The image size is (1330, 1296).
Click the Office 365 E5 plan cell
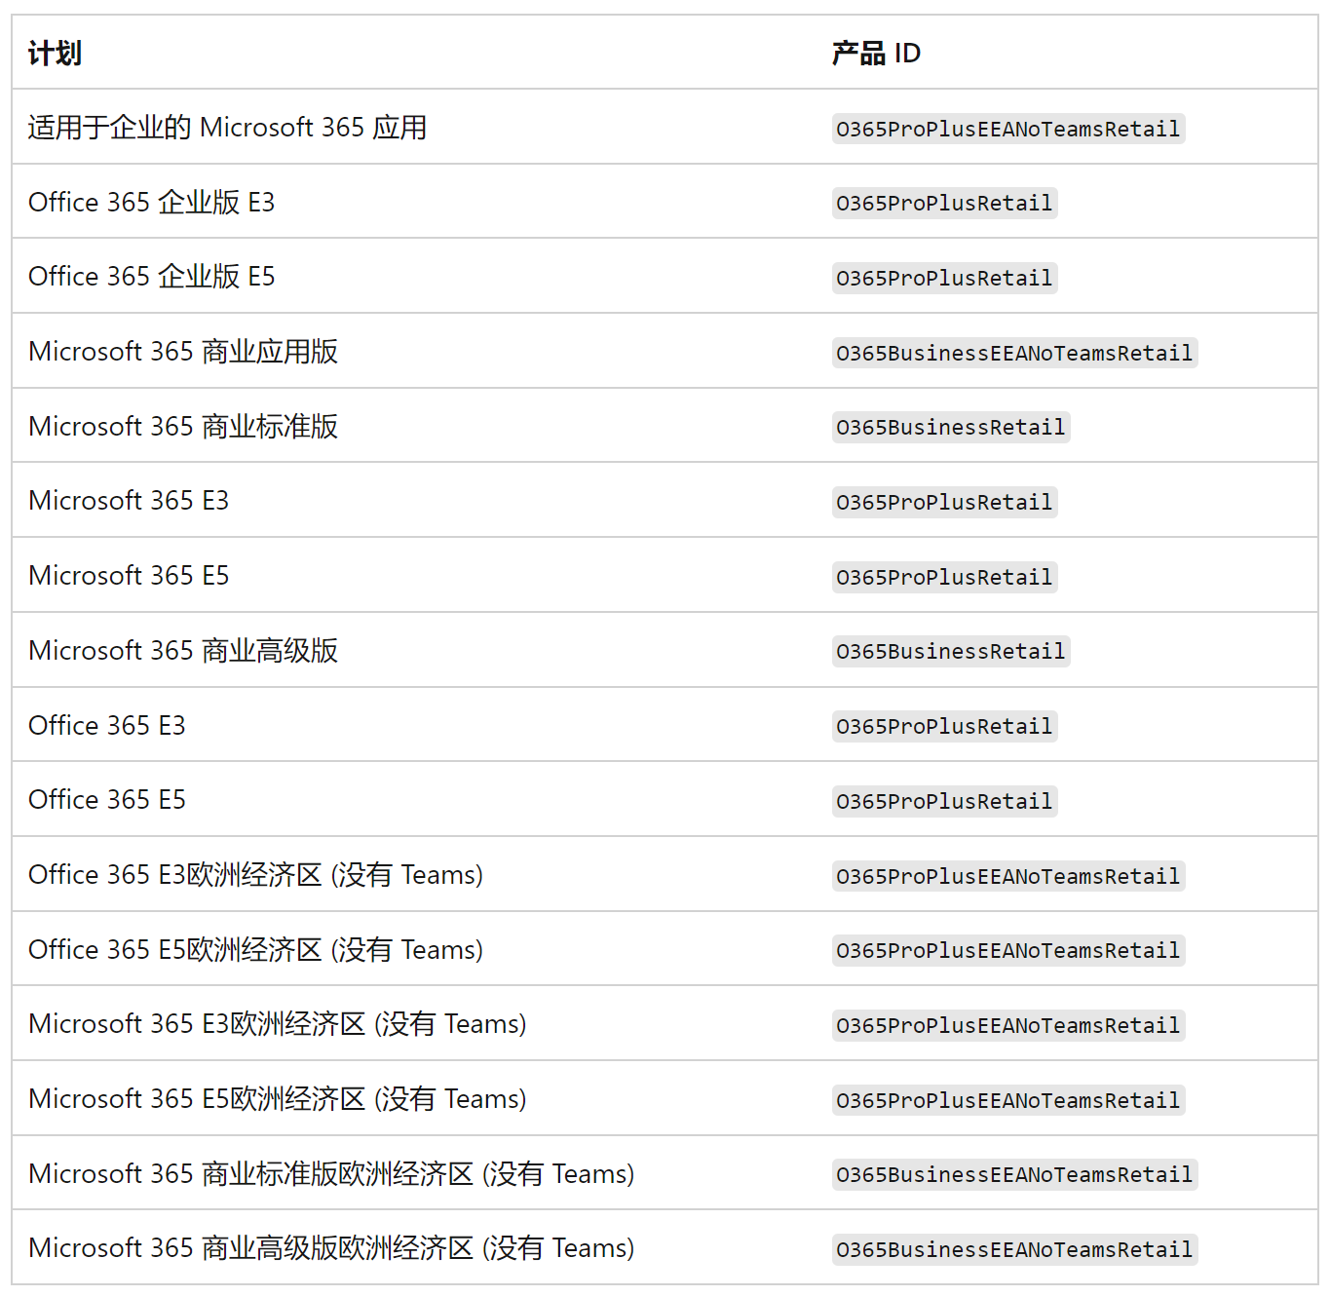point(106,800)
